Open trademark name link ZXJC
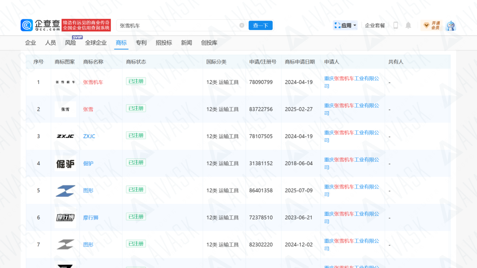This screenshot has height=268, width=477. 89,136
